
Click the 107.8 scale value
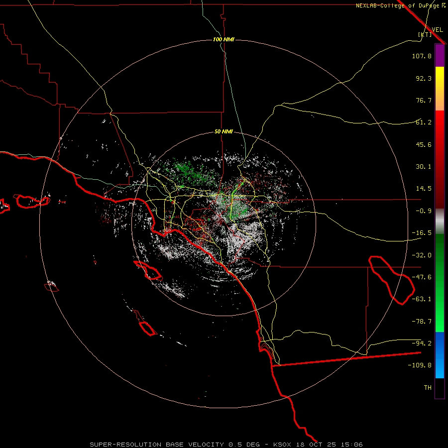(x=422, y=56)
